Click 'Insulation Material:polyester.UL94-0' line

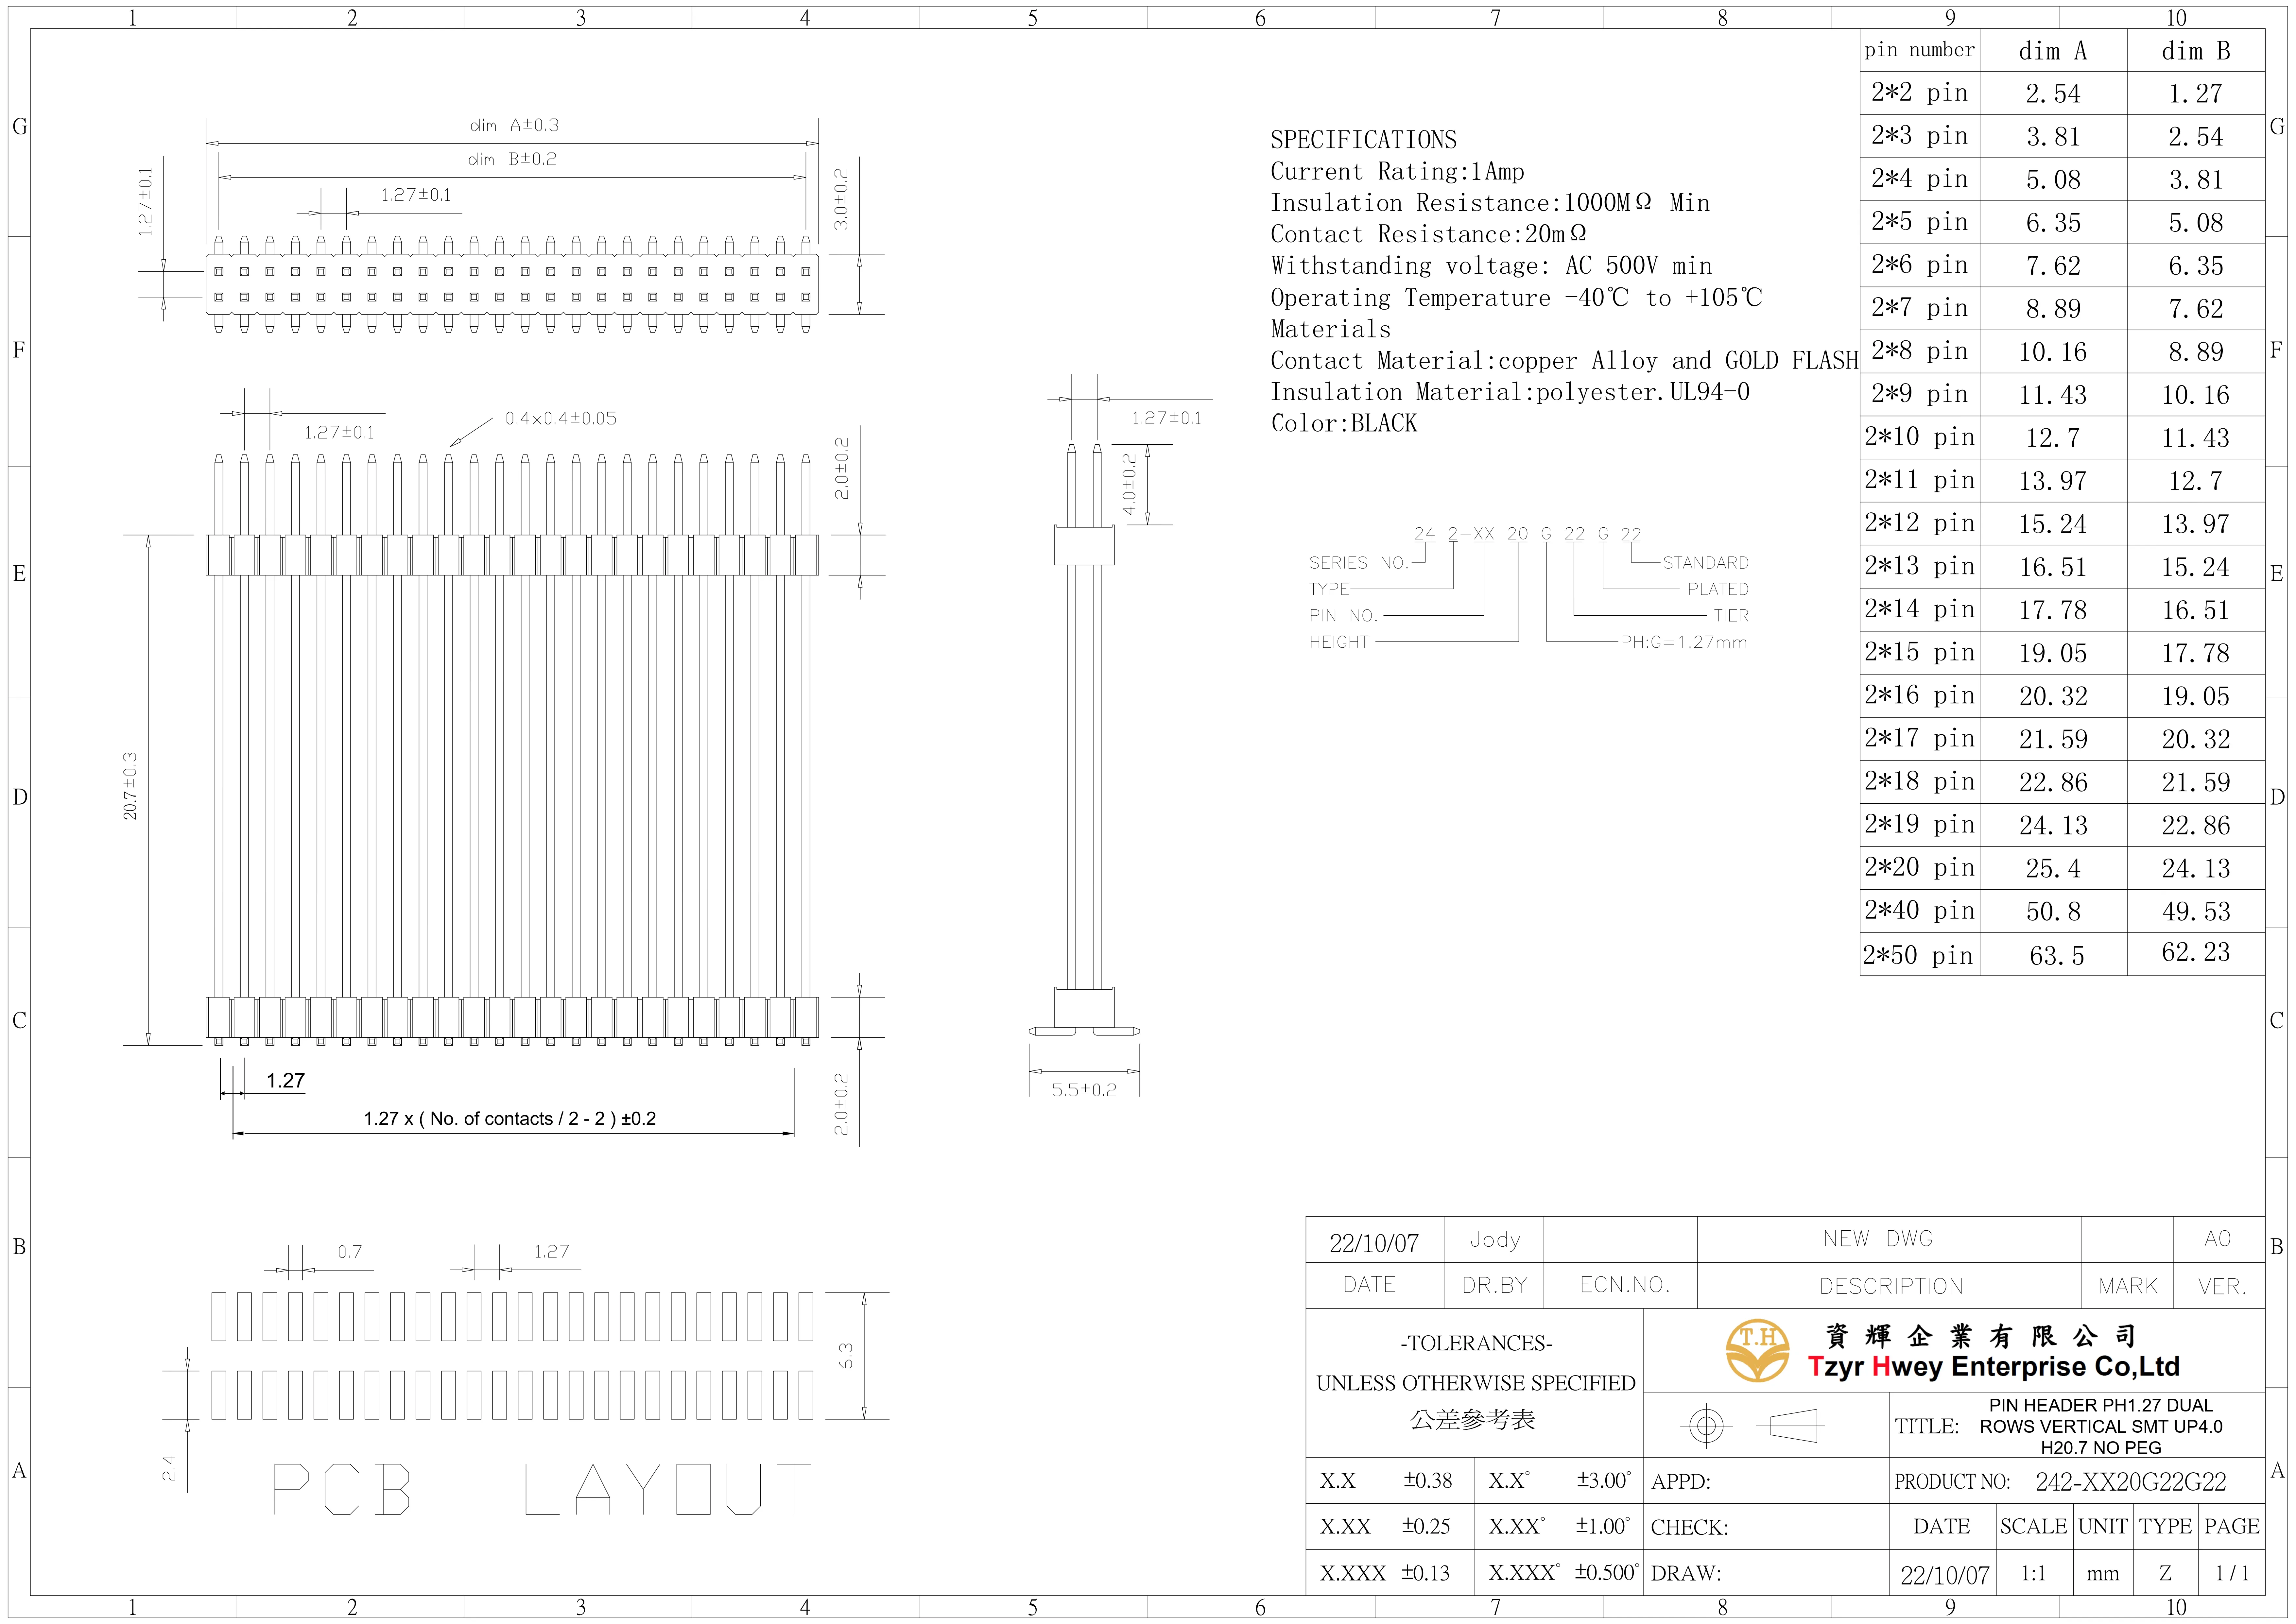tap(1510, 392)
